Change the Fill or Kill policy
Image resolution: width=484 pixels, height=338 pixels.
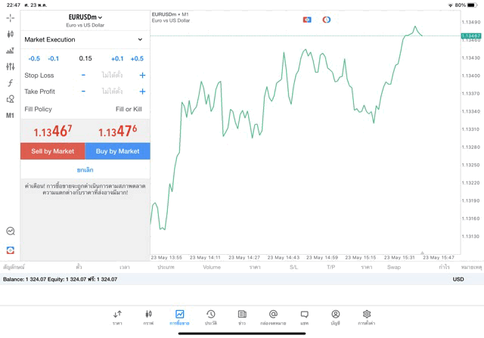coord(128,109)
